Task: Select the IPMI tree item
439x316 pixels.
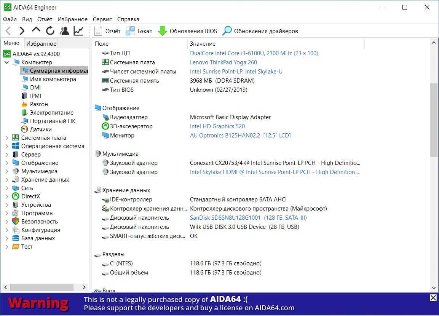Action: [35, 96]
